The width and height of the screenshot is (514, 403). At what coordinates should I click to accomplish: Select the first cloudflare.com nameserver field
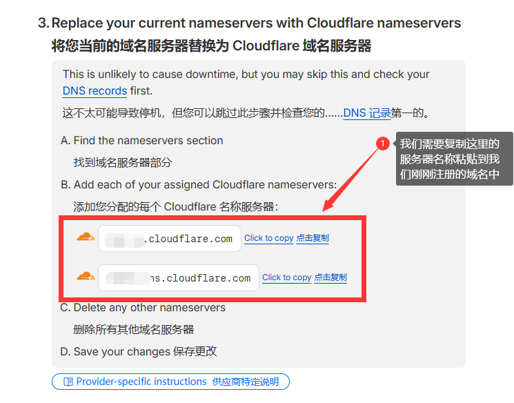(x=170, y=239)
